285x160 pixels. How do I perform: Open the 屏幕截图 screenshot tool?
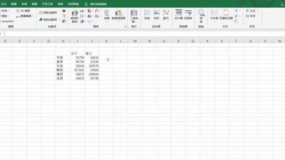click(24, 16)
